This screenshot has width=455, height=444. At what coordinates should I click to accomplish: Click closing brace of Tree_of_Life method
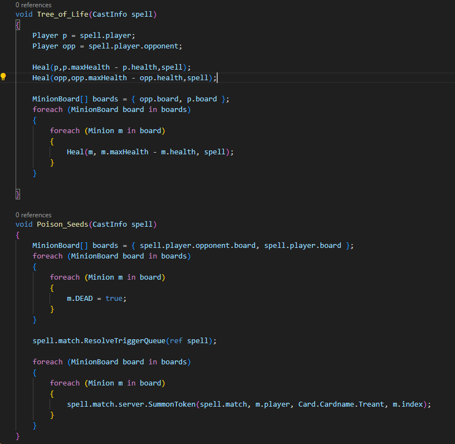(18, 194)
